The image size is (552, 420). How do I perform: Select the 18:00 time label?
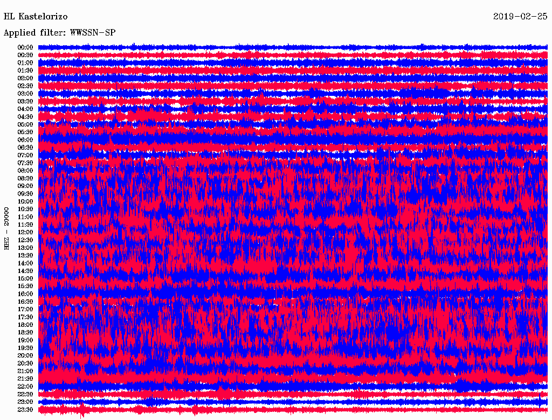(x=25, y=325)
